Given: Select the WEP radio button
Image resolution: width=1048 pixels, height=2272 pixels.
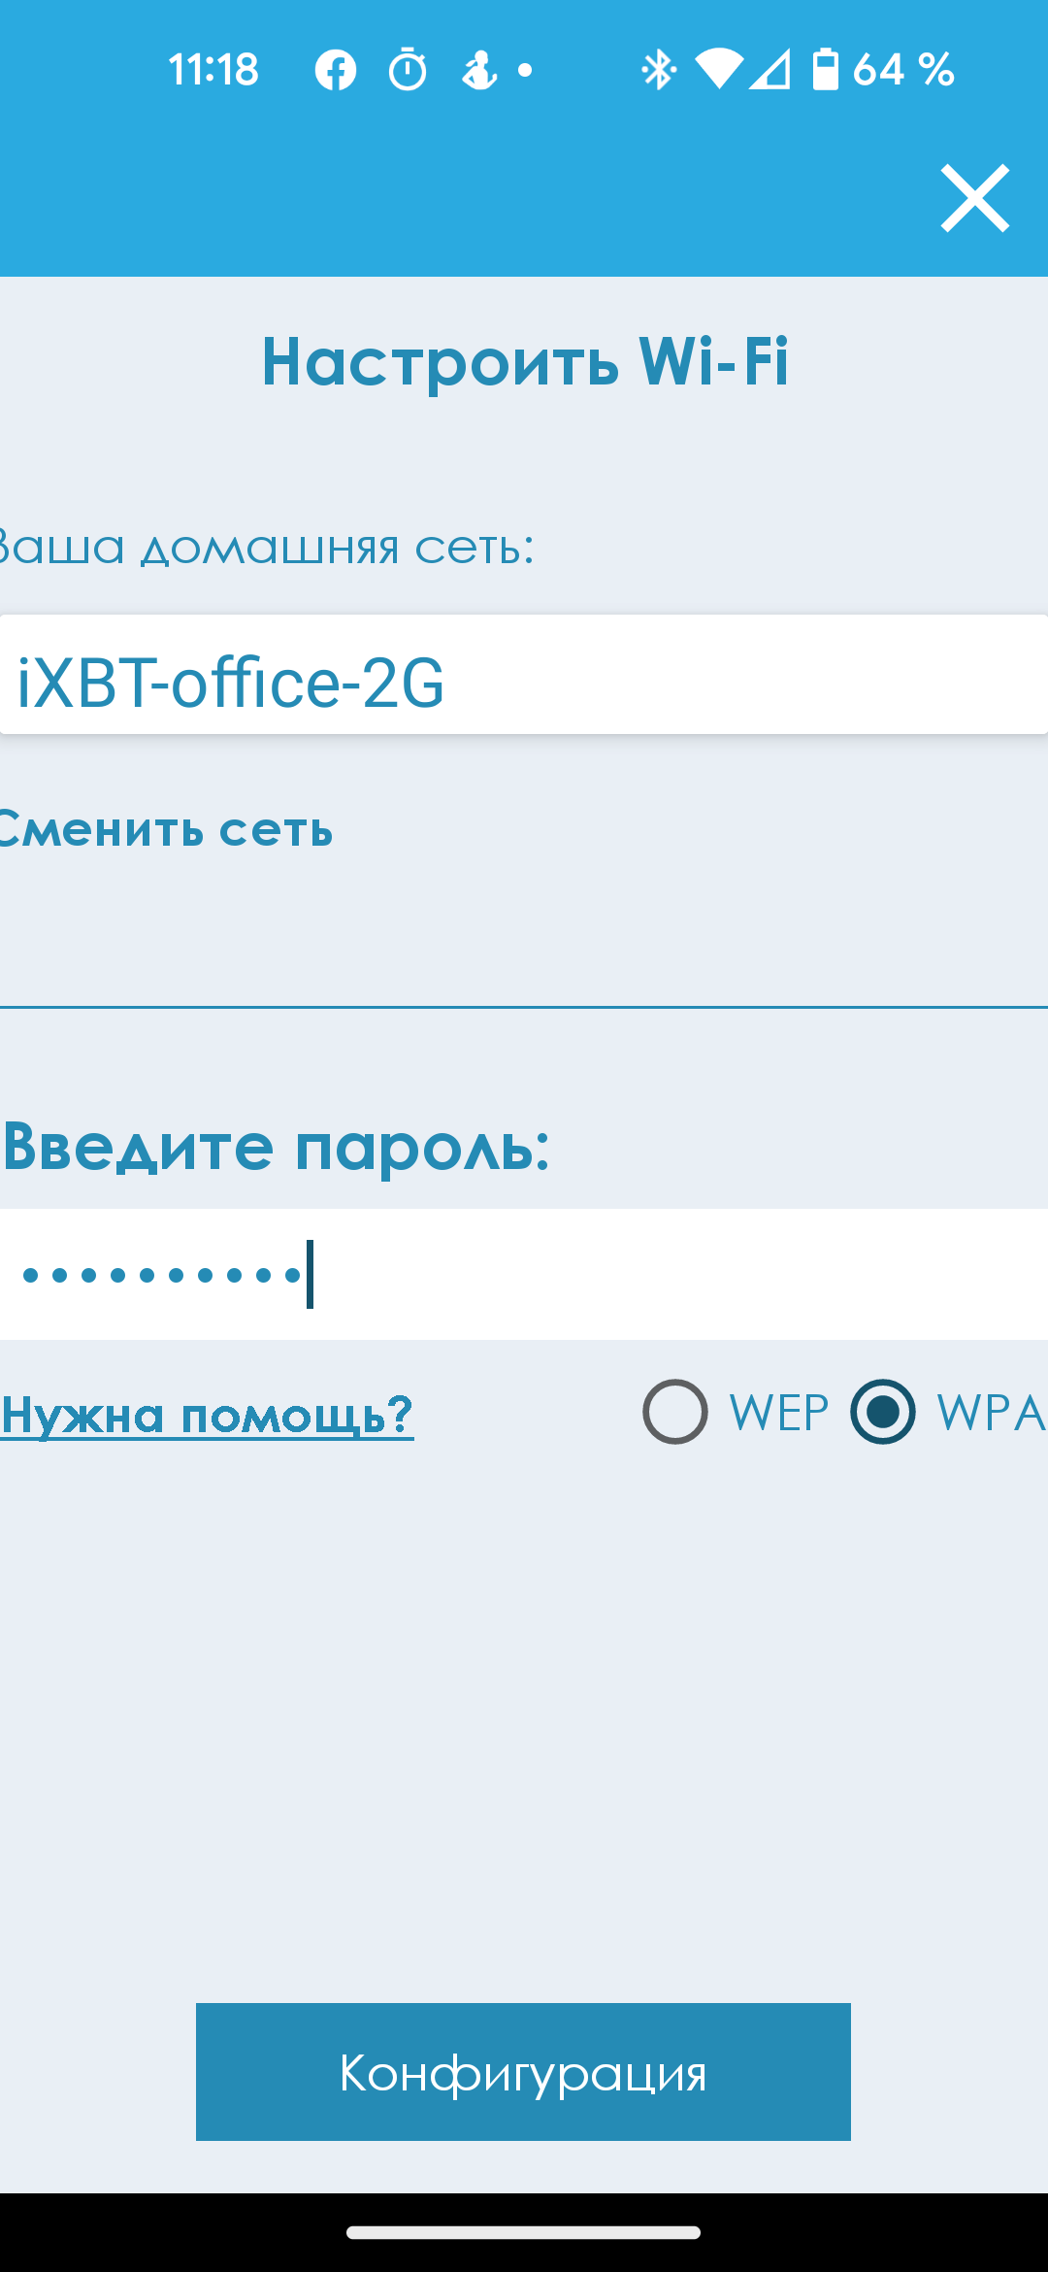Looking at the screenshot, I should click(675, 1412).
